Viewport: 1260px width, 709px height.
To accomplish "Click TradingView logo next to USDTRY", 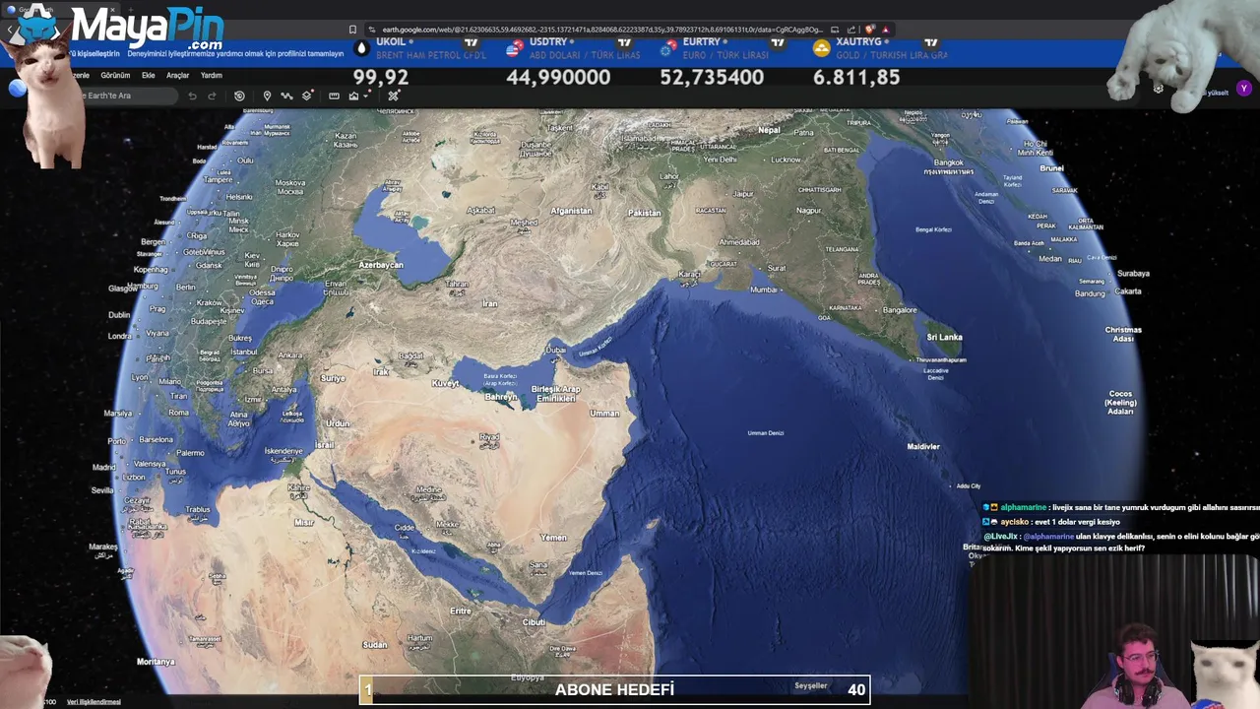I will click(x=624, y=42).
